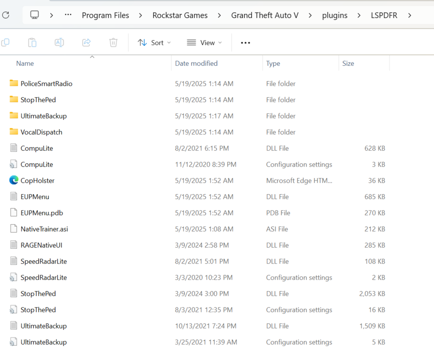Click the This PC icon in the address bar

(34, 15)
